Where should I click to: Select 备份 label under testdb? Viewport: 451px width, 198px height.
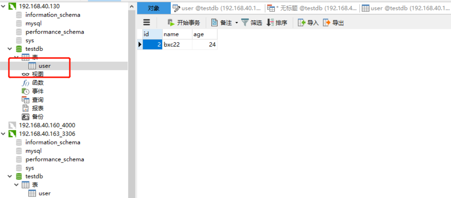coord(38,117)
